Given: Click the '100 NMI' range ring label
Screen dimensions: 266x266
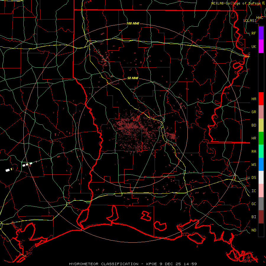Looking at the screenshot, I should coord(133,23).
